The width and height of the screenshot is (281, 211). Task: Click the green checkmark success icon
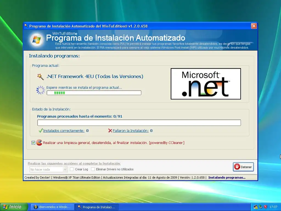click(x=41, y=131)
